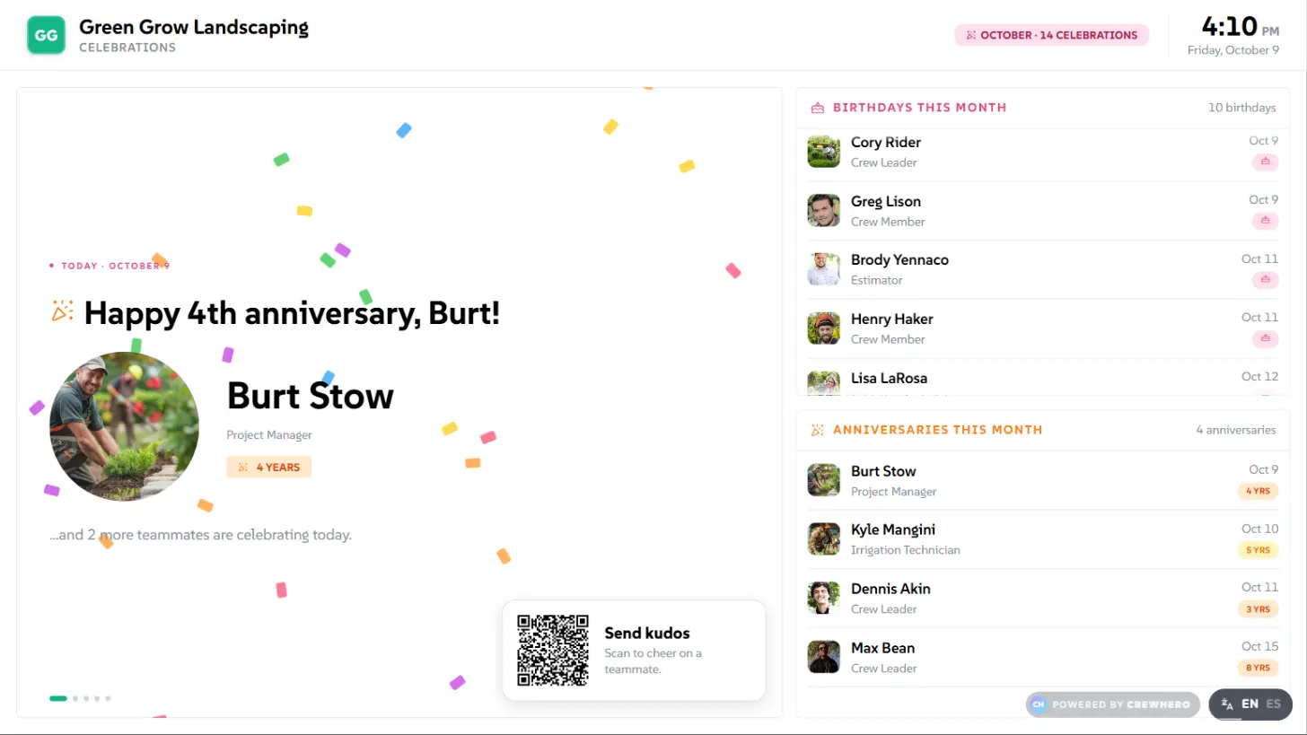The height and width of the screenshot is (735, 1307).
Task: Switch language to ES
Action: click(1273, 704)
